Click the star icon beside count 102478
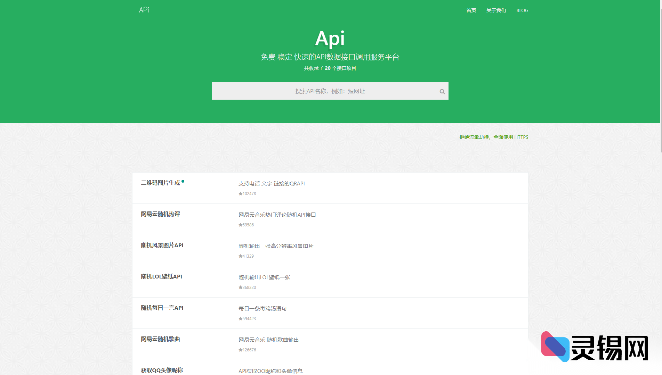 pyautogui.click(x=240, y=193)
